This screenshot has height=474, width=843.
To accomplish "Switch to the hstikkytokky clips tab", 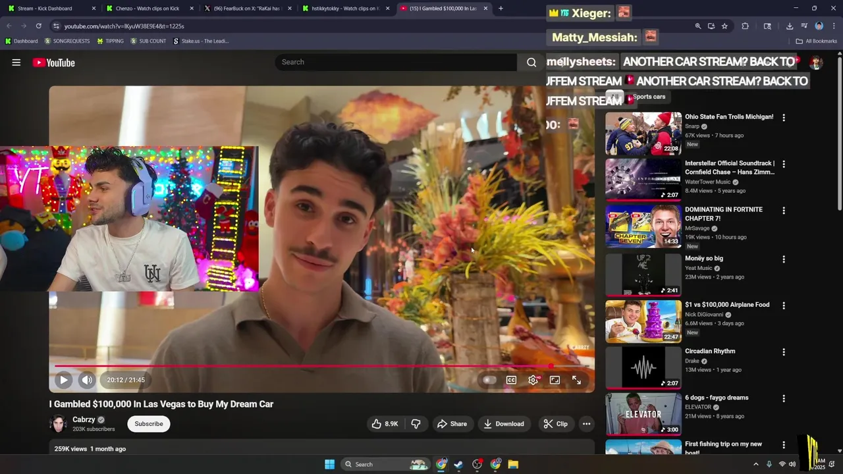I will [x=344, y=9].
